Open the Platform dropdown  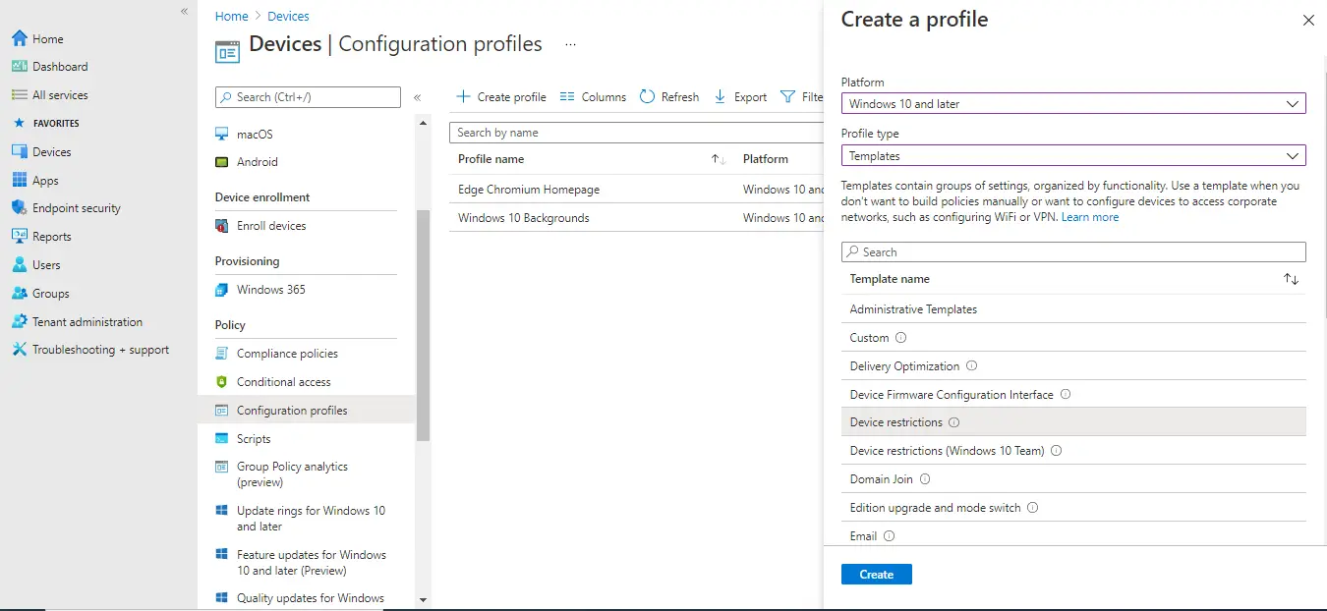pyautogui.click(x=1073, y=103)
